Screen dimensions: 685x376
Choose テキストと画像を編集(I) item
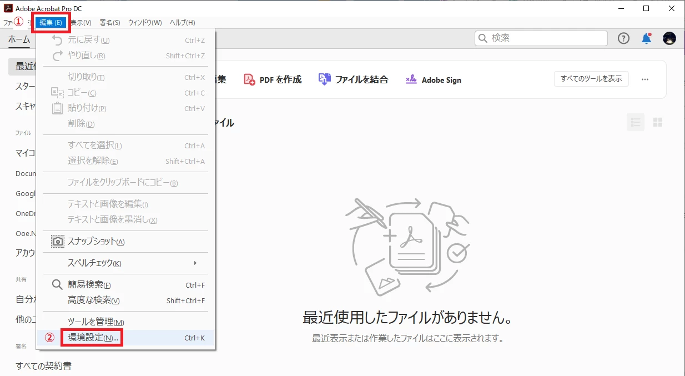125,204
